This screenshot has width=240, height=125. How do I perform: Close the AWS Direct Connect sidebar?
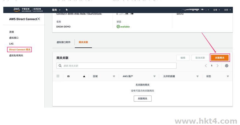tap(39, 19)
